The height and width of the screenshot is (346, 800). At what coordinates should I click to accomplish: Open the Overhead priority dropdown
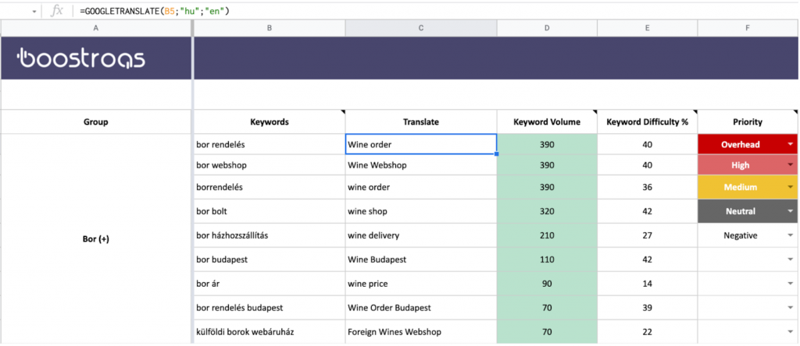791,144
